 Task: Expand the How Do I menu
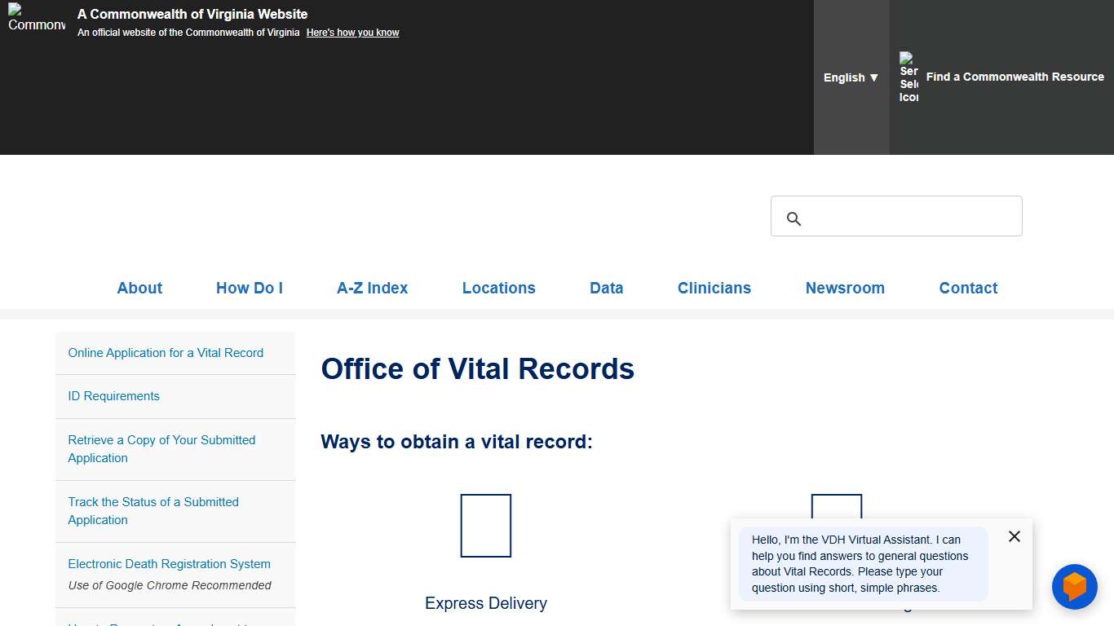pyautogui.click(x=249, y=288)
